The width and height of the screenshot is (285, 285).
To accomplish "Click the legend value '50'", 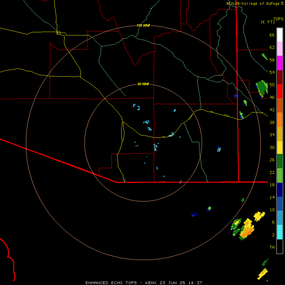I will 272,85.
